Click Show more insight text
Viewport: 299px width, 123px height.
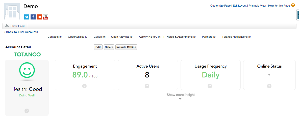point(181,95)
